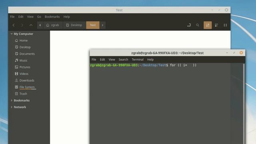Close the Test file manager window
This screenshot has width=256, height=144.
click(x=226, y=10)
